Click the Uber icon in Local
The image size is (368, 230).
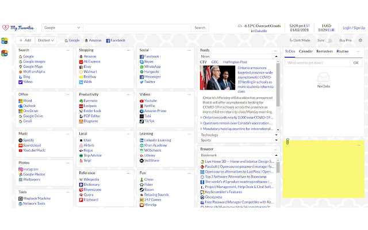click(81, 140)
